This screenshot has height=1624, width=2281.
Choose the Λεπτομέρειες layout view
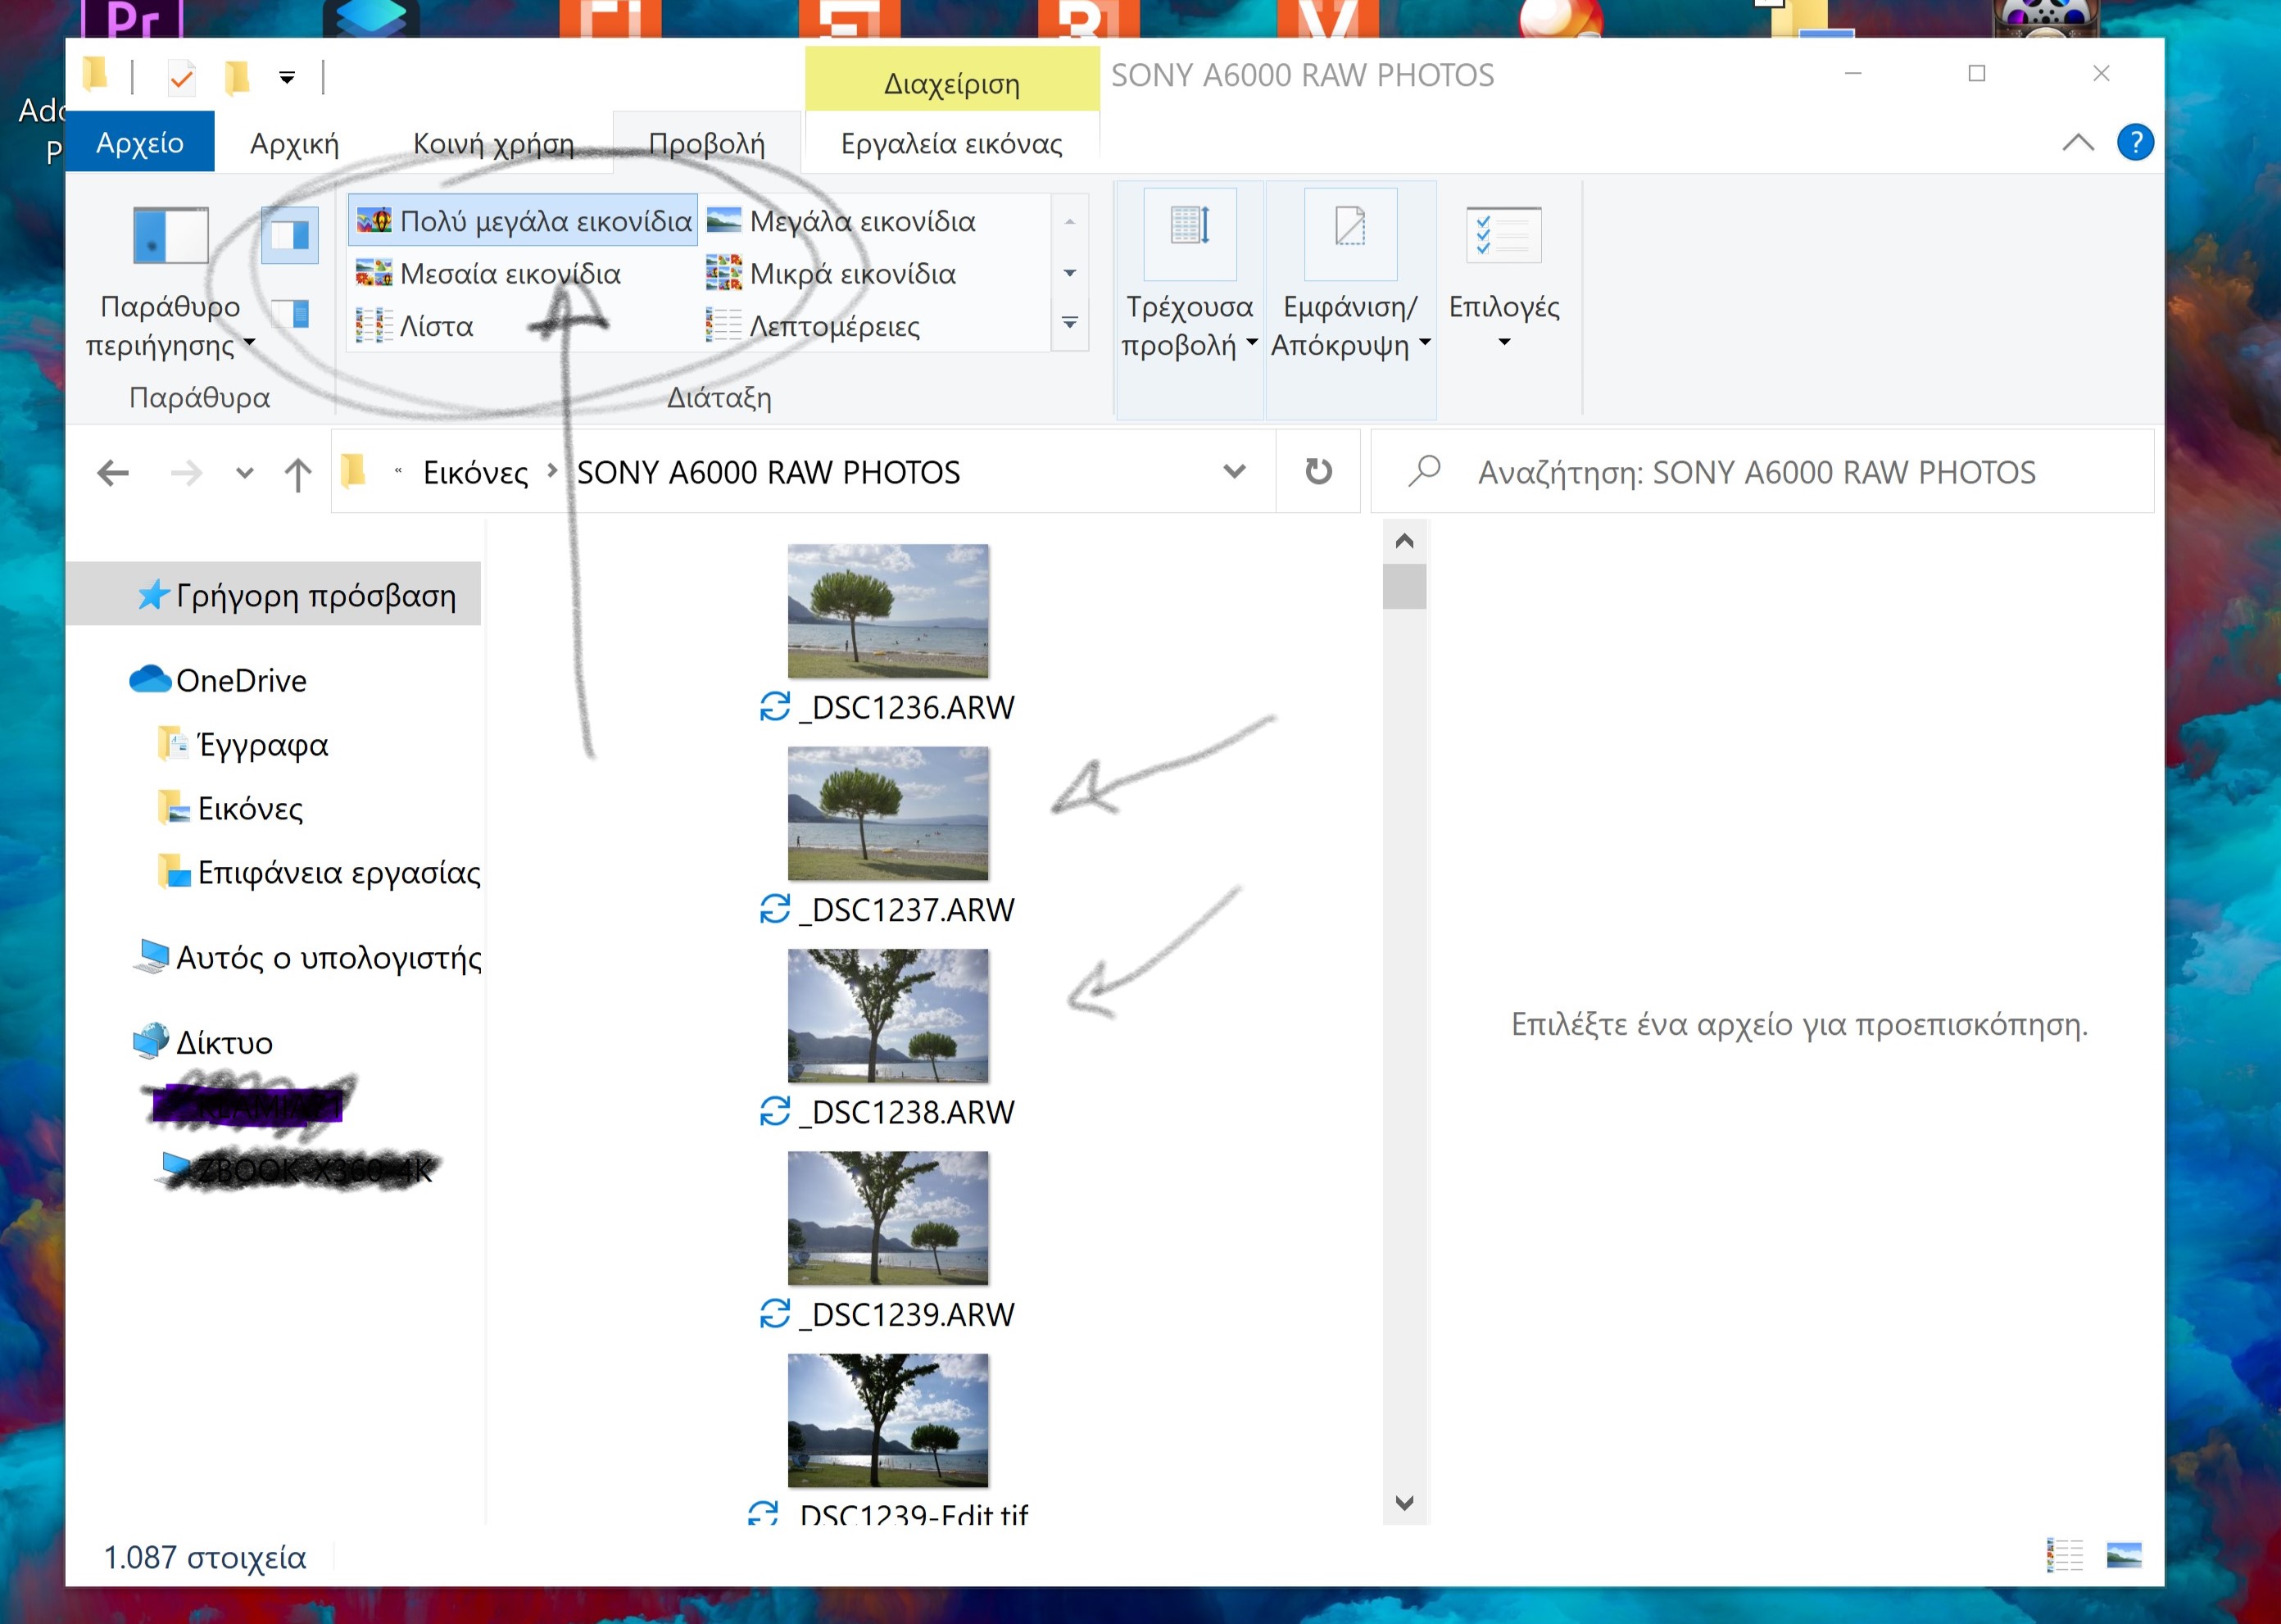click(x=813, y=326)
